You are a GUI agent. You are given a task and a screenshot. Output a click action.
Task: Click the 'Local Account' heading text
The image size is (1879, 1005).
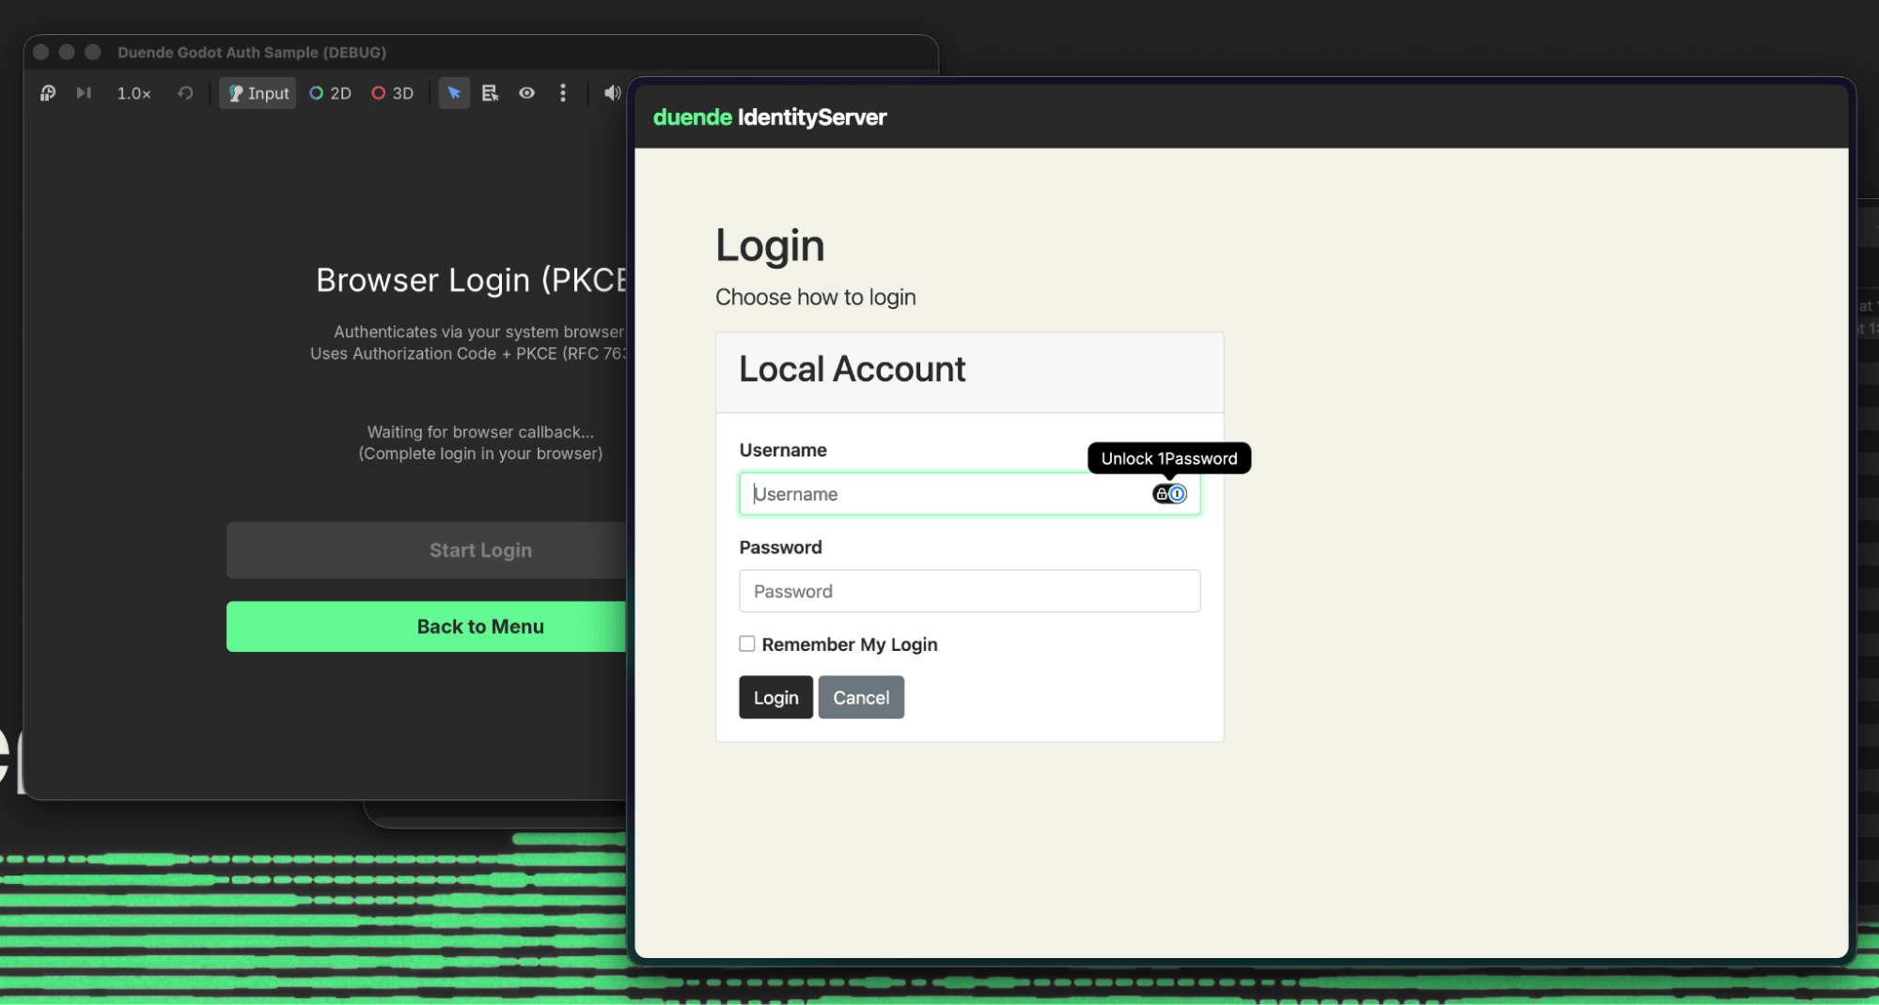click(853, 370)
